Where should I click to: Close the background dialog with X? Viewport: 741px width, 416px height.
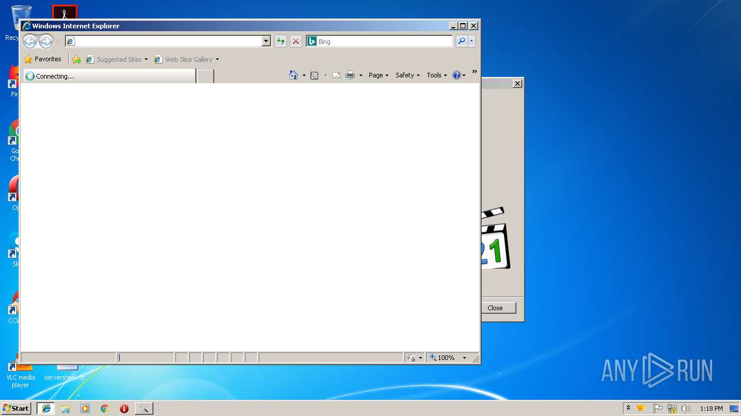tap(518, 83)
